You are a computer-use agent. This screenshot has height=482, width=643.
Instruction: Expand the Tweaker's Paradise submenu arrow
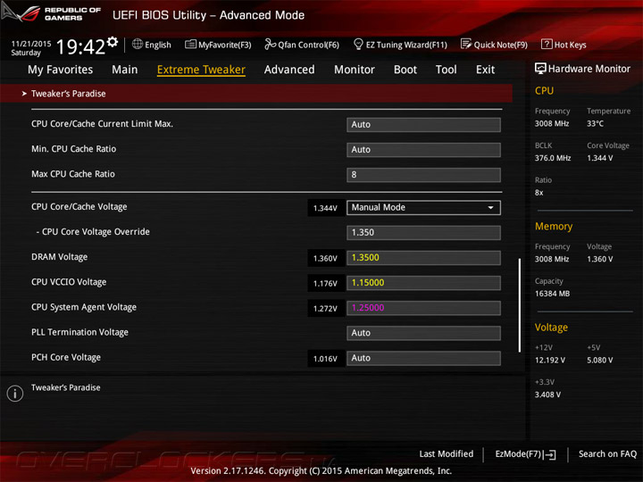pos(24,94)
